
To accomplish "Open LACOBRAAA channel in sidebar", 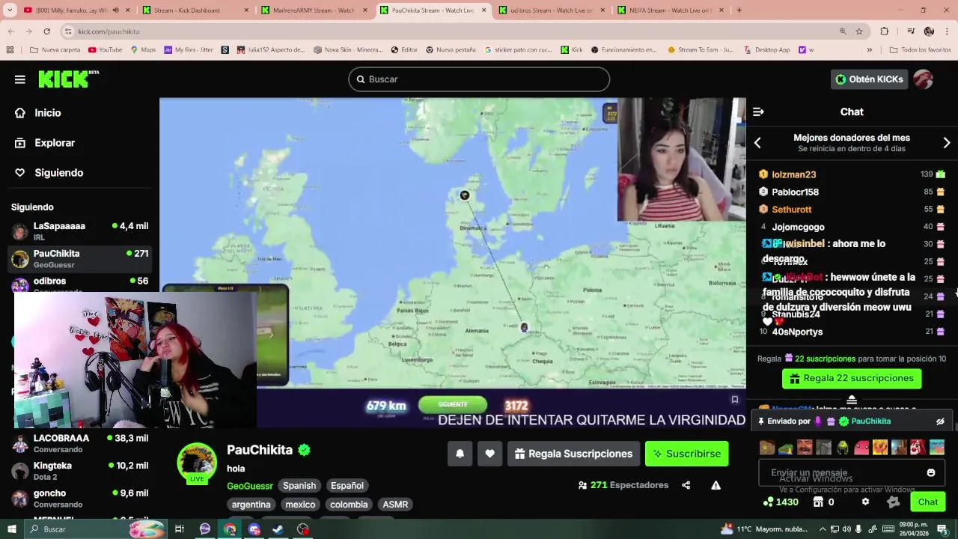I will tap(80, 444).
